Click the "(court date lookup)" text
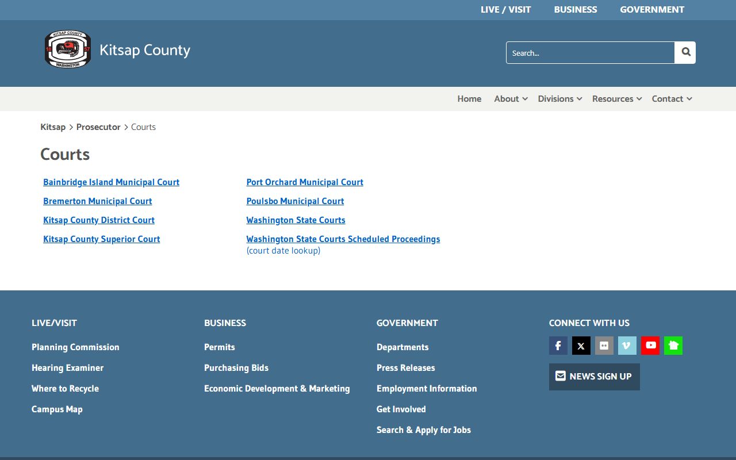736x460 pixels. point(283,251)
